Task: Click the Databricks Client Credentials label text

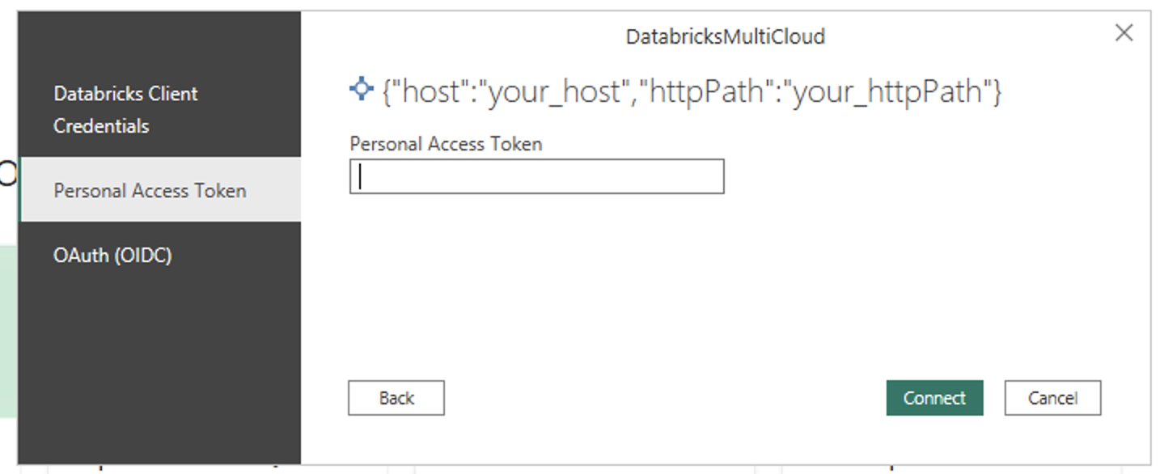Action: pos(125,109)
